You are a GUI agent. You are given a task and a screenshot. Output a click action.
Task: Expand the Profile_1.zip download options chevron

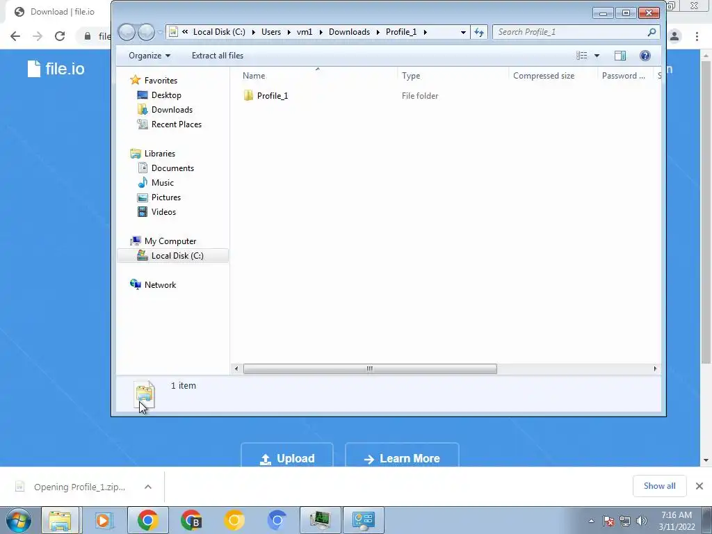(148, 487)
